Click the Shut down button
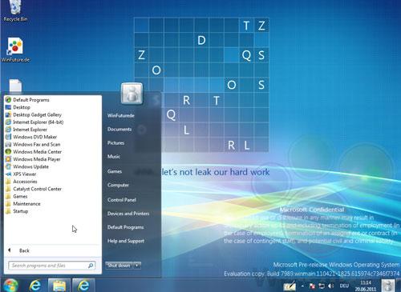 coord(119,266)
